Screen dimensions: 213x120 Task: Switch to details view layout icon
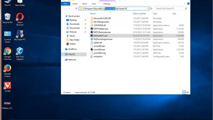pos(184,92)
